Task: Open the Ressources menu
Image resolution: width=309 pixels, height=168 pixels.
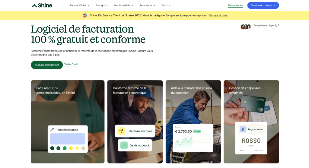Action: pyautogui.click(x=147, y=5)
